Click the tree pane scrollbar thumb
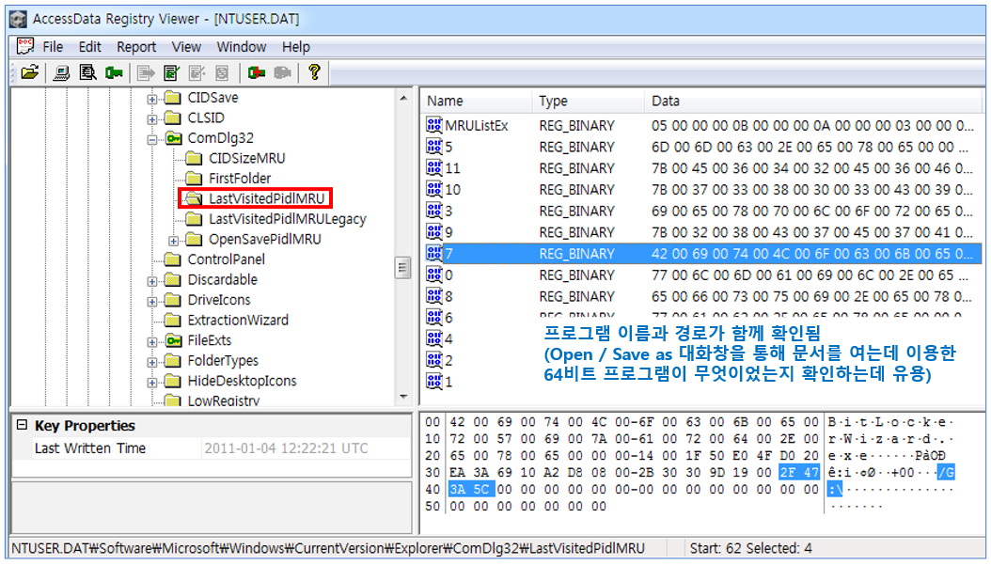Screen dimensions: 991x565 pos(402,267)
